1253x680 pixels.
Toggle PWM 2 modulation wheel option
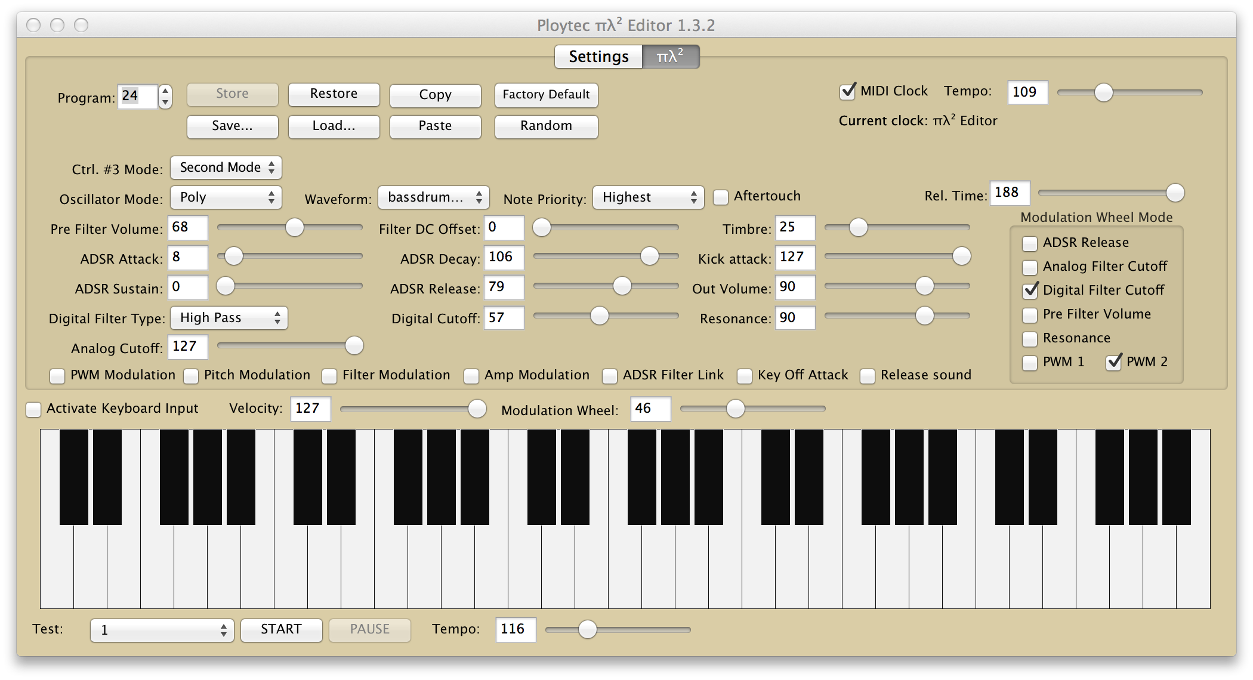pyautogui.click(x=1113, y=363)
